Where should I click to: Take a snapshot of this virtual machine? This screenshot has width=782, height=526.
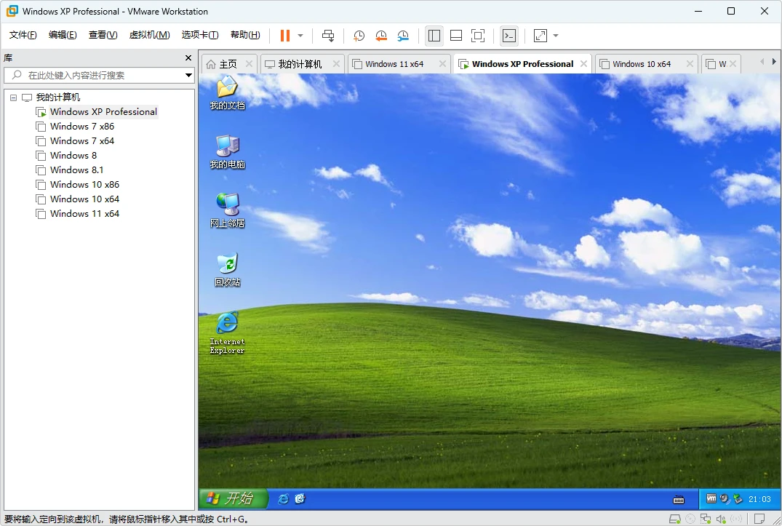pyautogui.click(x=359, y=35)
